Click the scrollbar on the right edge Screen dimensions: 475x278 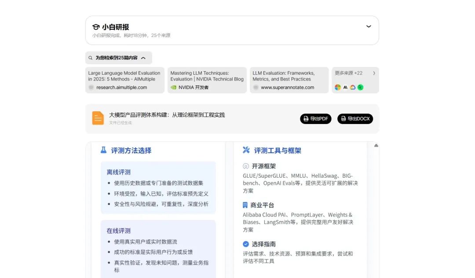376,176
